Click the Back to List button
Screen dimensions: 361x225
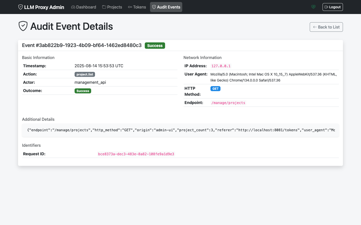pos(326,27)
